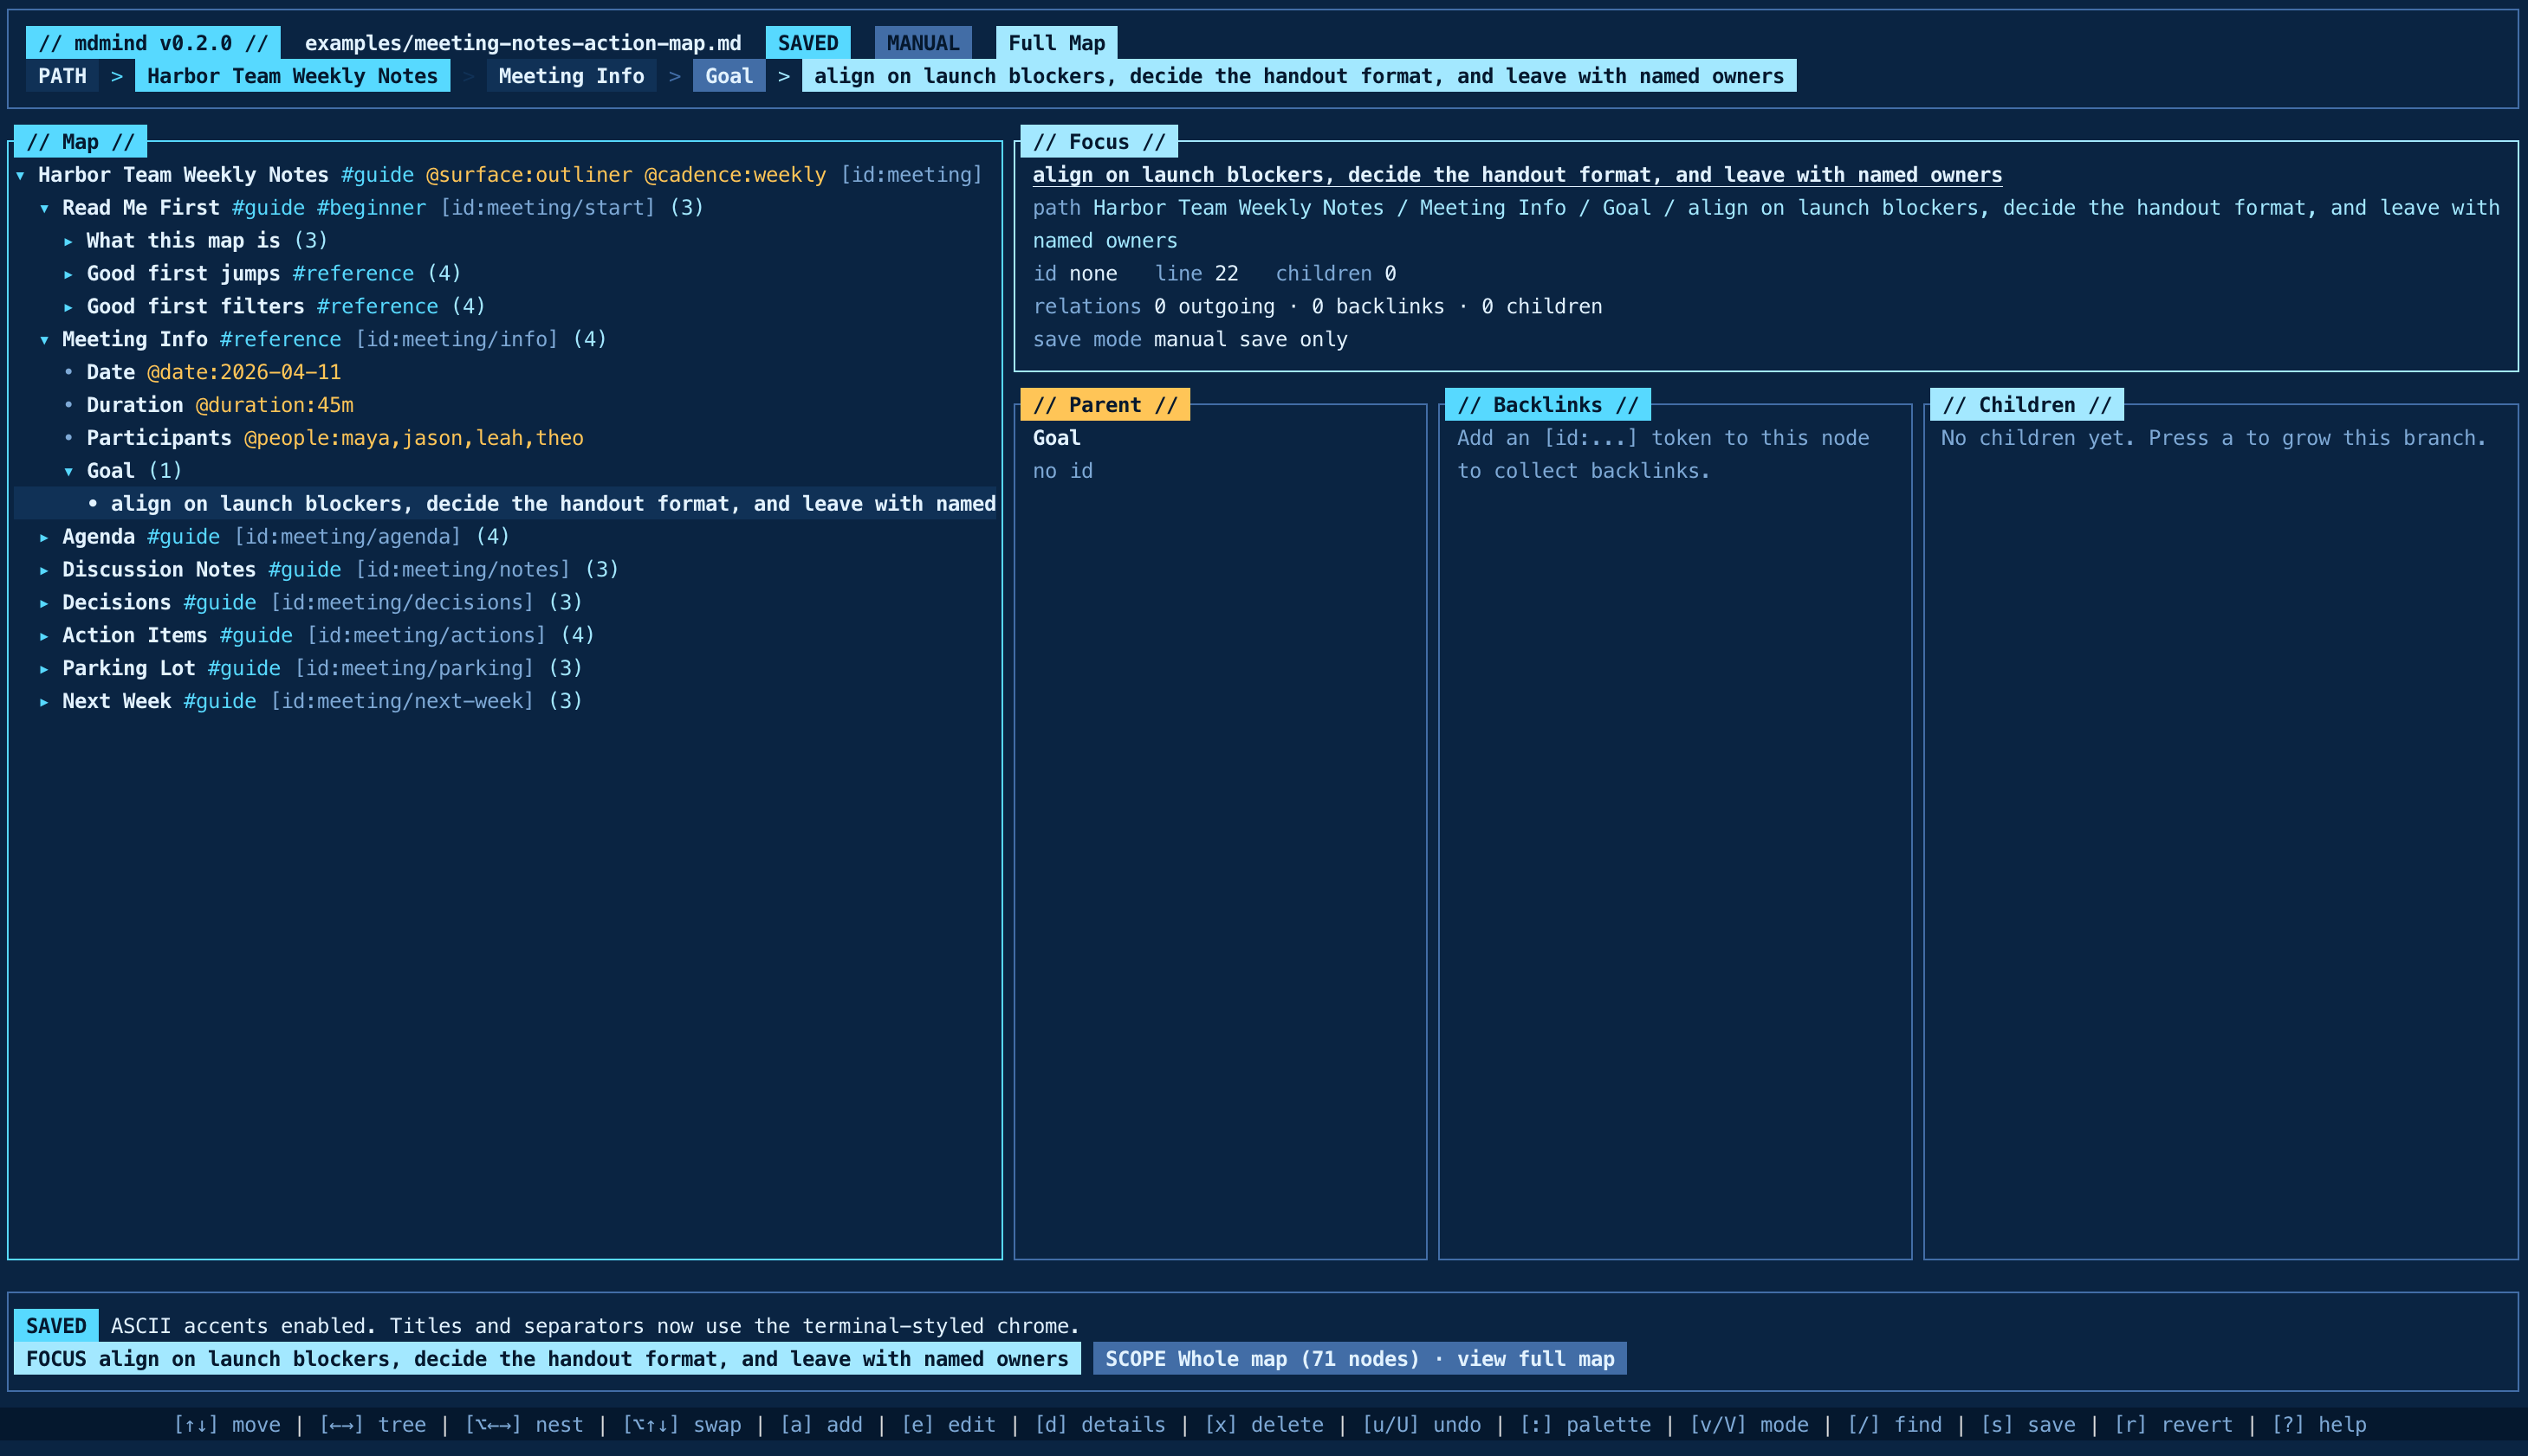Switch to the Full Map view tab

point(1057,42)
